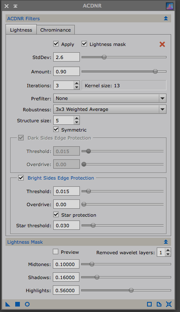Click the Lightness Mask section title

(x=25, y=242)
